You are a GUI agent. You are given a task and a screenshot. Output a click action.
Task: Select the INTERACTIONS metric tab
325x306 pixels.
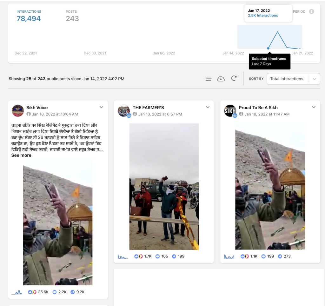point(29,16)
